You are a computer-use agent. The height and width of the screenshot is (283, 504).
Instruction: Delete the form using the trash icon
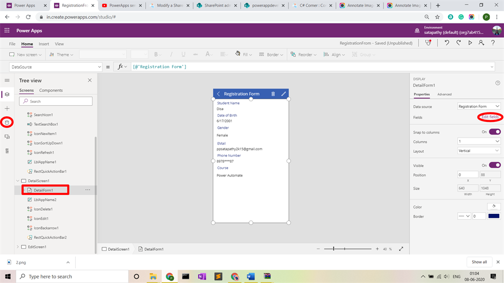point(274,93)
